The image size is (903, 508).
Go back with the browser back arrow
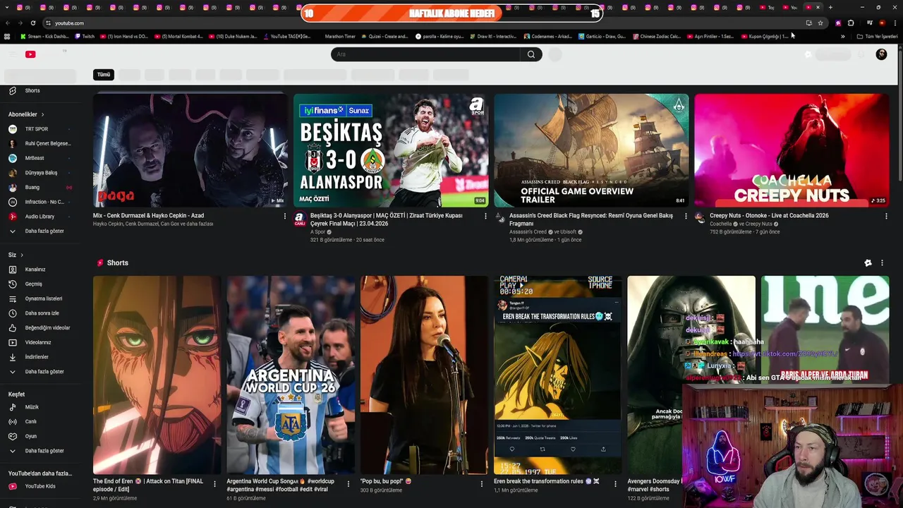click(x=7, y=23)
